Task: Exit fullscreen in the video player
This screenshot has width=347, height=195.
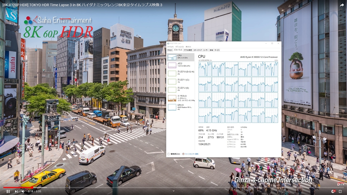Action: coord(340,191)
